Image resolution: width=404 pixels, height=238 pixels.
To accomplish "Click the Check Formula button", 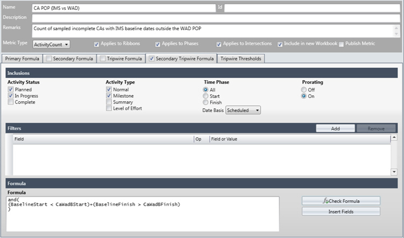I will click(341, 201).
